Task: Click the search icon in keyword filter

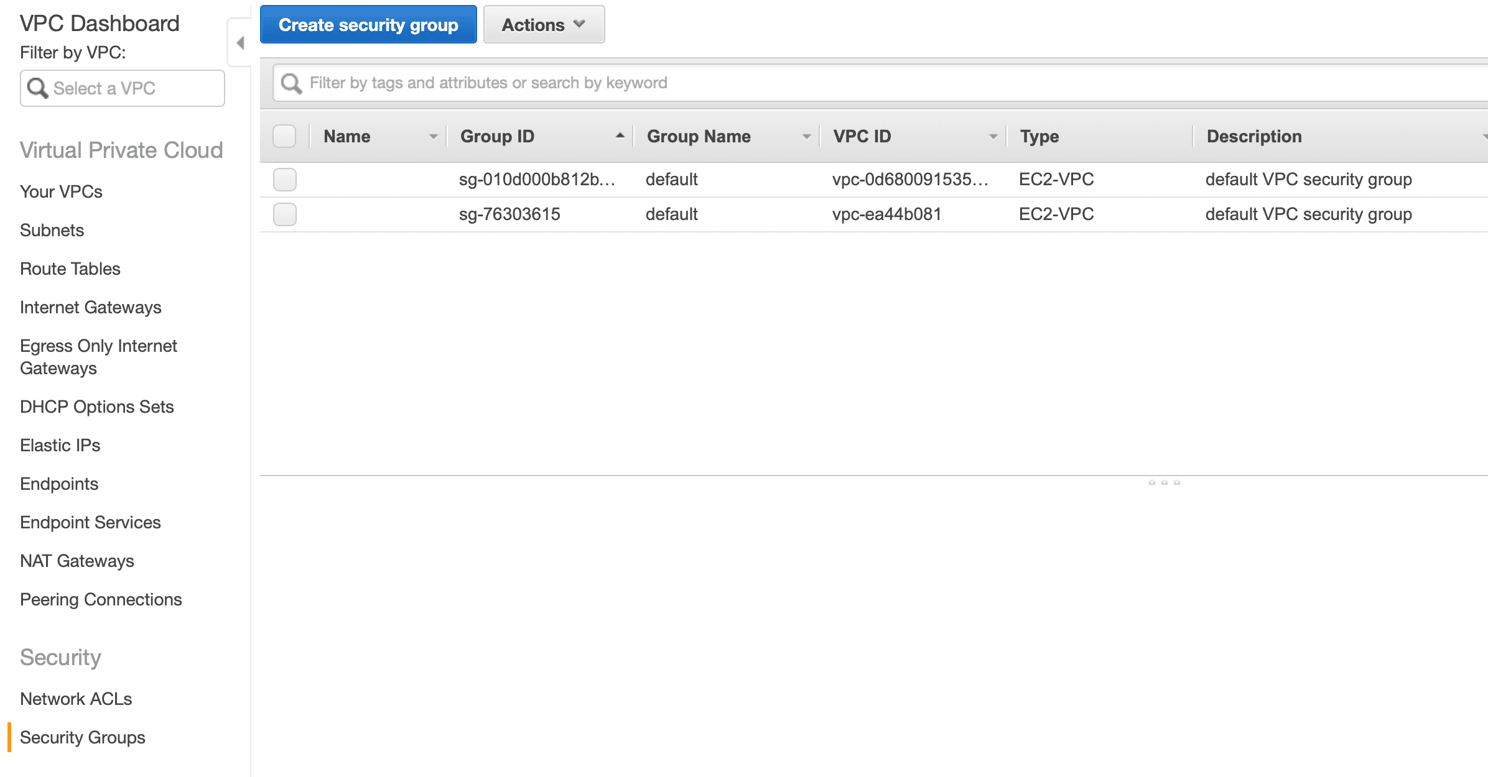Action: [x=291, y=83]
